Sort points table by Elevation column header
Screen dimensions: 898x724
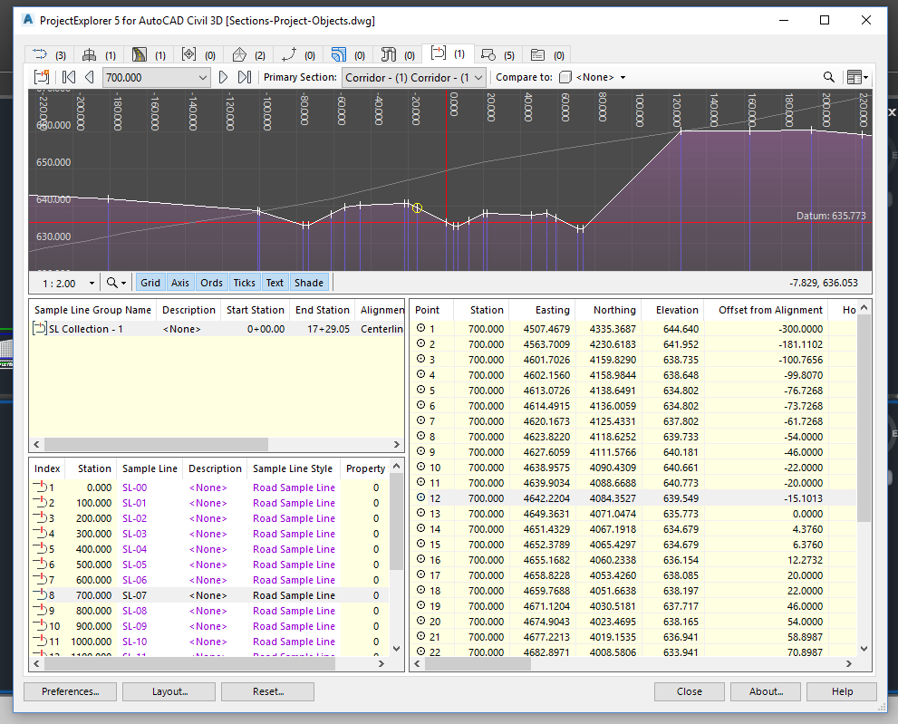click(672, 310)
